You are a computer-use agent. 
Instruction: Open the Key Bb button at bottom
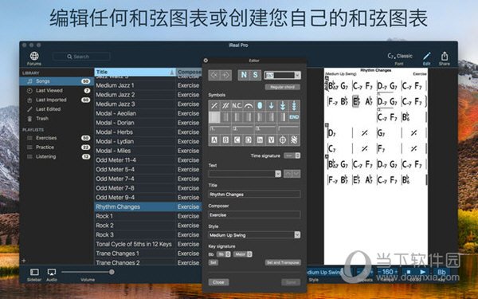point(441,272)
